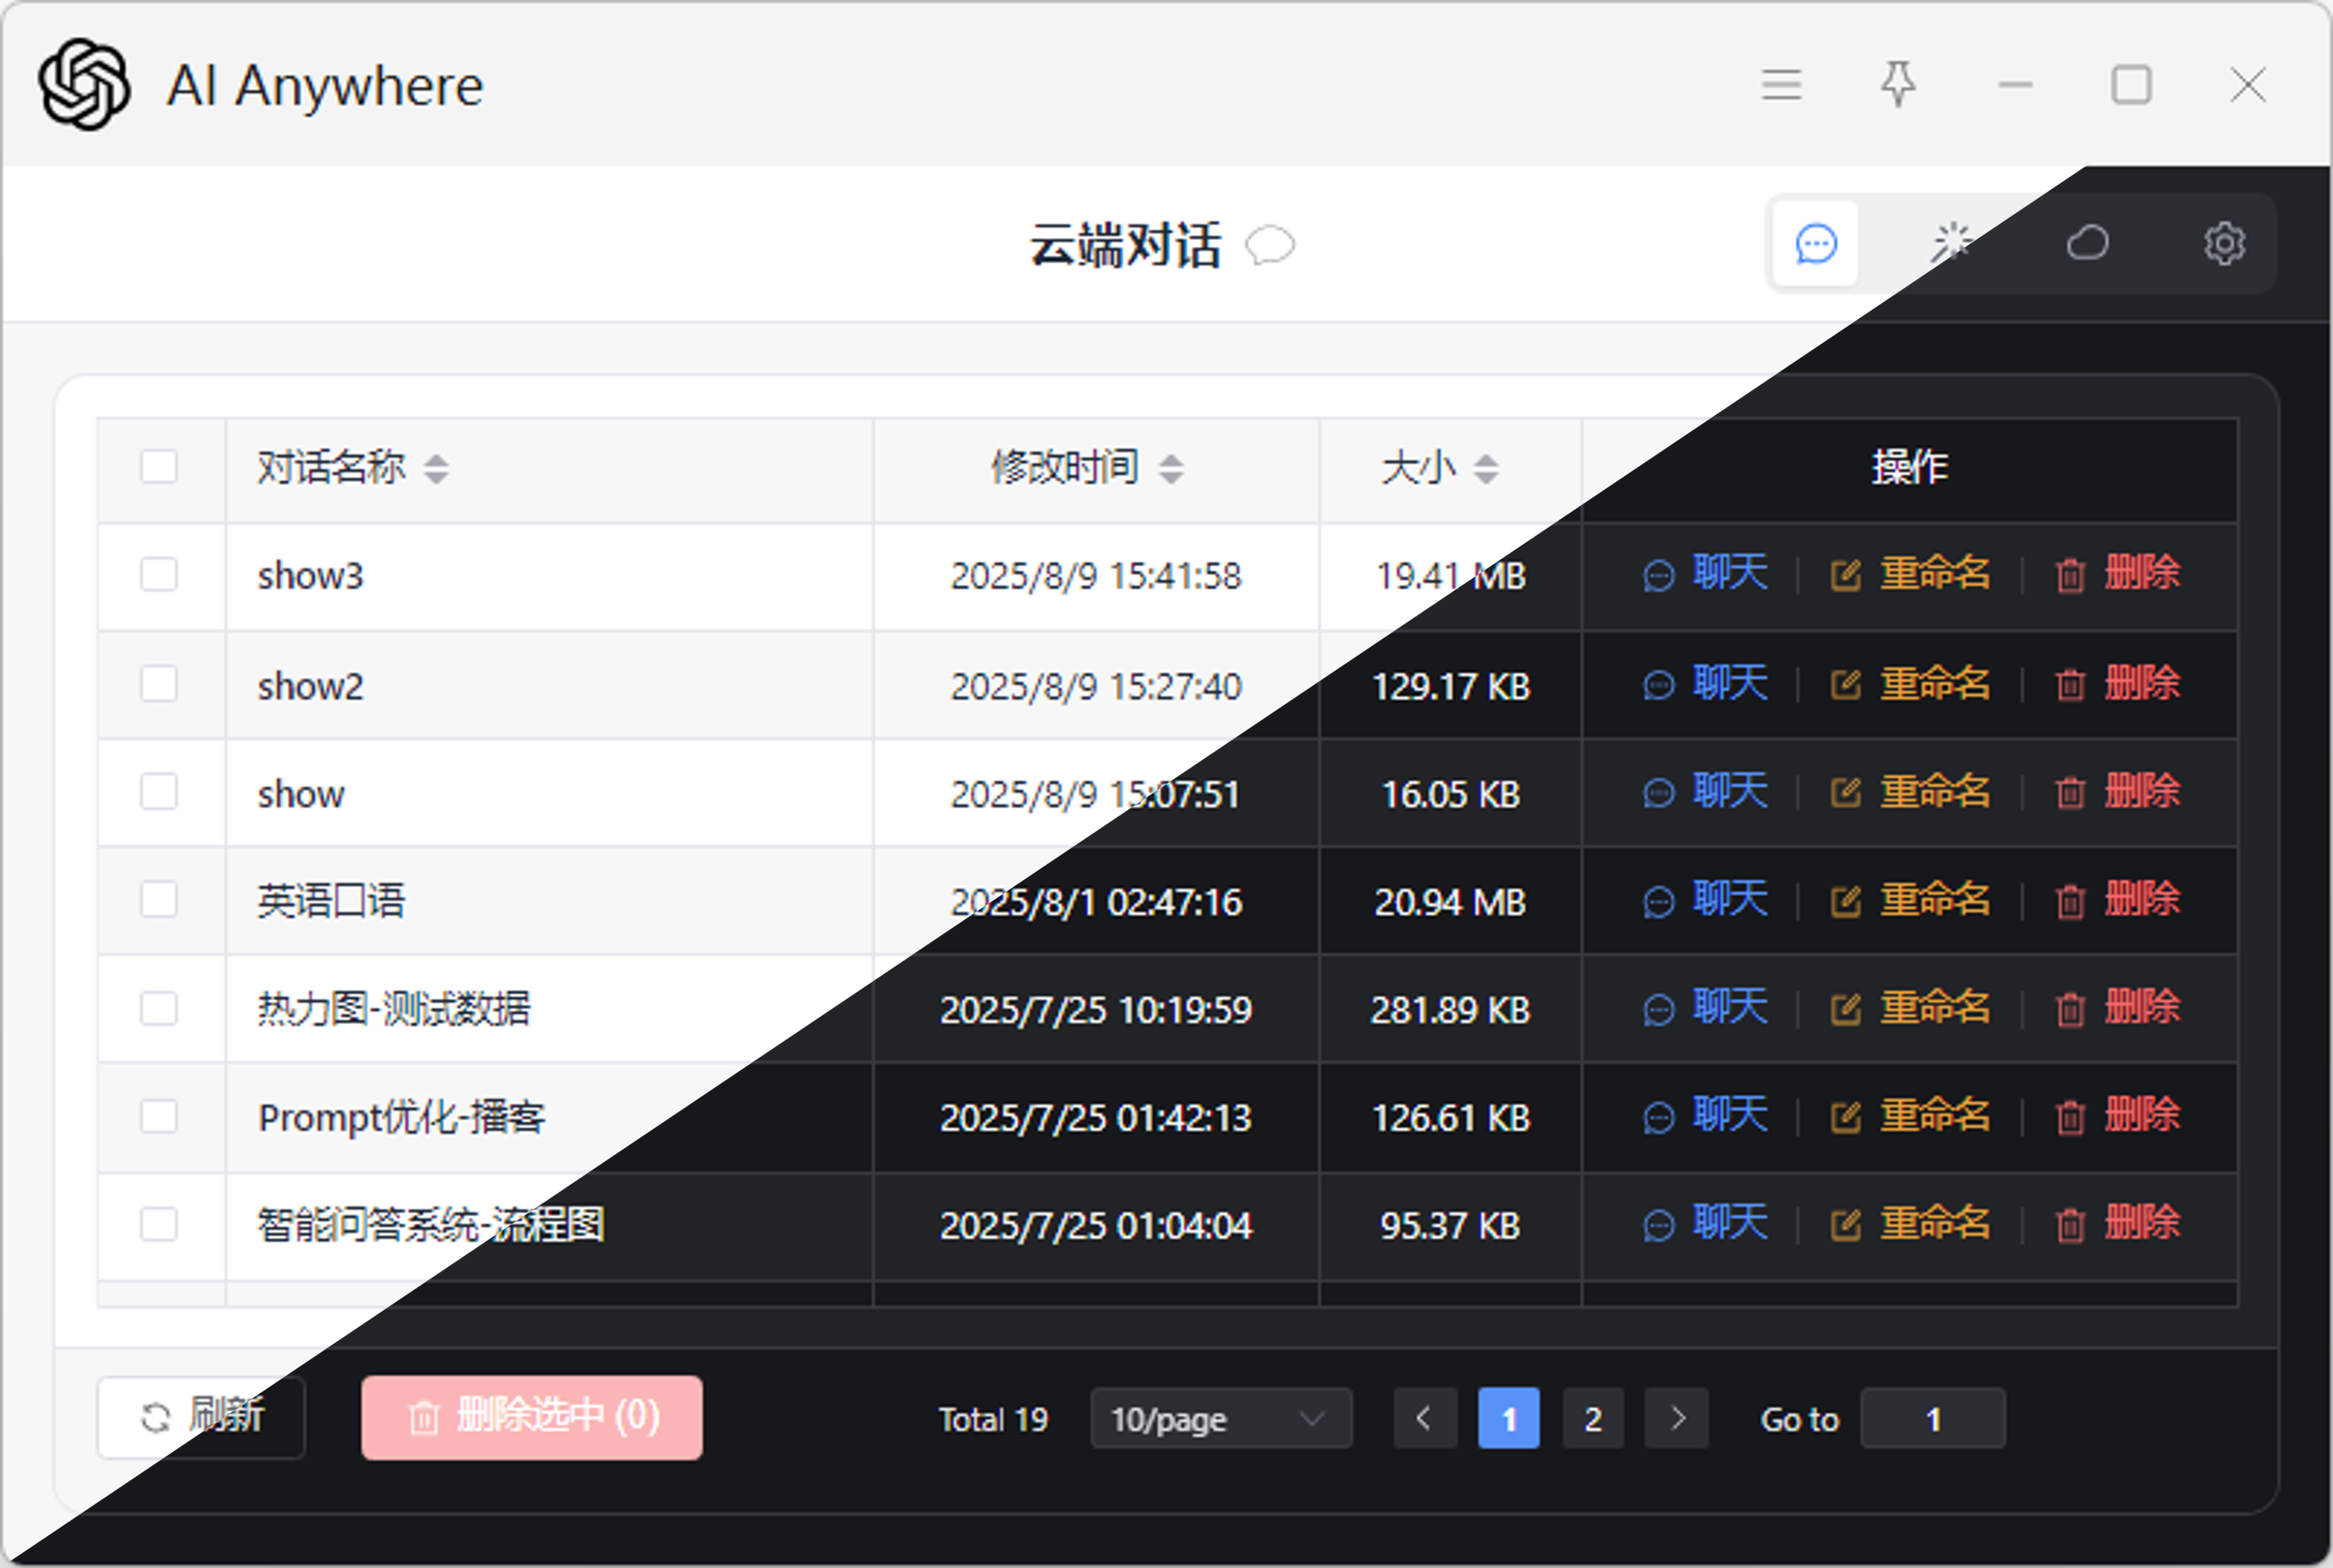Viewport: 2333px width, 1568px height.
Task: Go to next page with right chevron
Action: [x=1677, y=1418]
